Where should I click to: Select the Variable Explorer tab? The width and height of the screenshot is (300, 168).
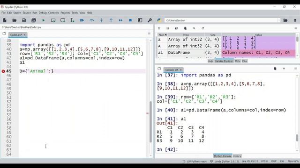[x=224, y=61]
